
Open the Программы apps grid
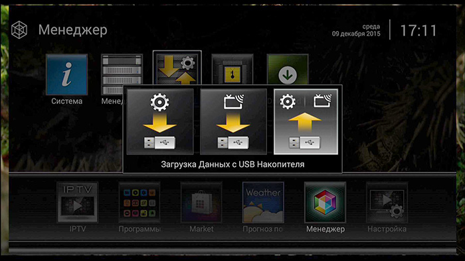pos(139,202)
